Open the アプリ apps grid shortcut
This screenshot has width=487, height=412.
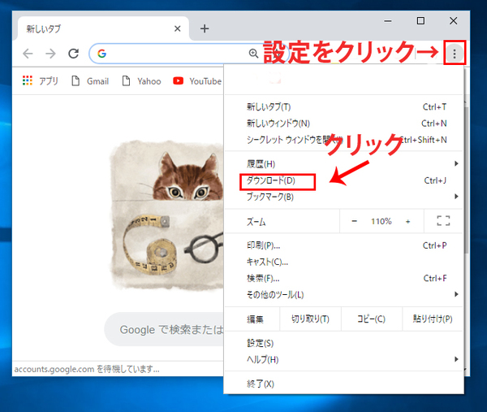40,81
